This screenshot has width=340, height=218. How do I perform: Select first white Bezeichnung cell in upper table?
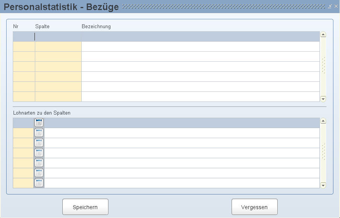click(x=201, y=47)
